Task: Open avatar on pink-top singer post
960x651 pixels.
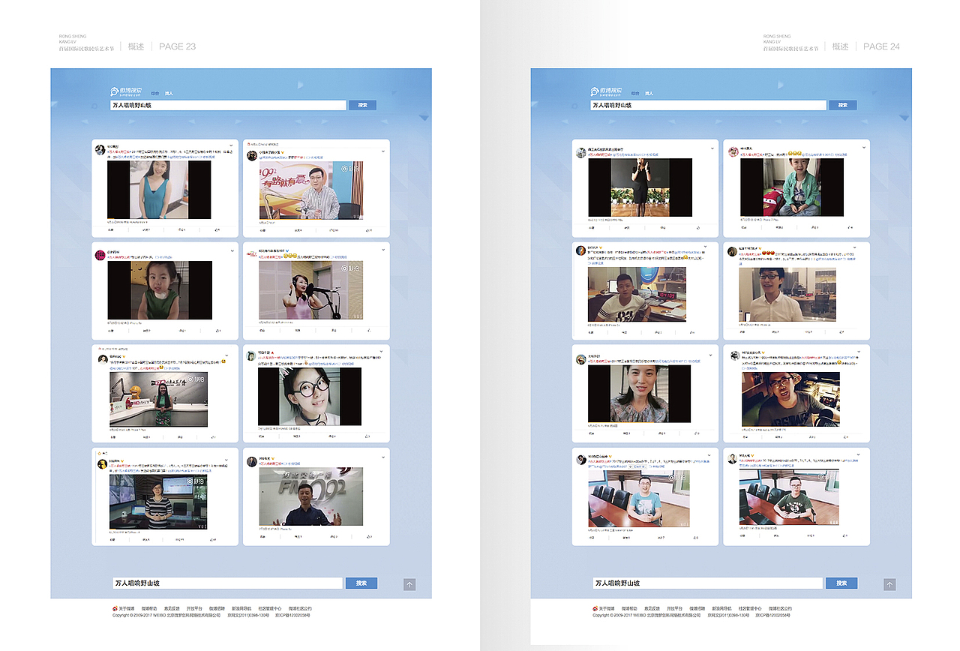Action: pyautogui.click(x=252, y=254)
